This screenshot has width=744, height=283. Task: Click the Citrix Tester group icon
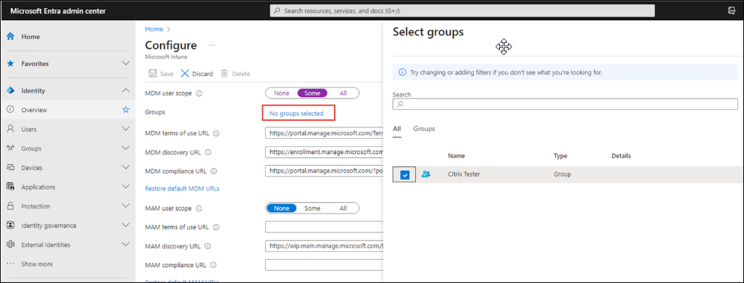click(x=426, y=174)
